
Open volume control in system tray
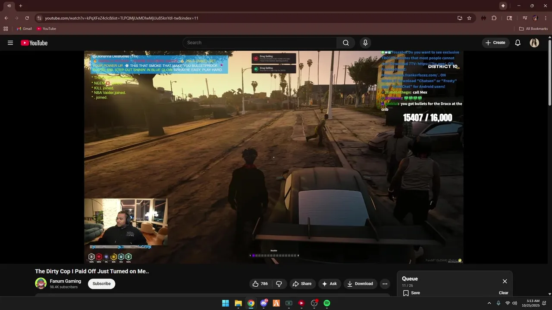[514, 303]
